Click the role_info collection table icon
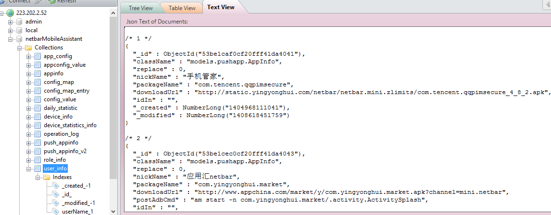The height and width of the screenshot is (215, 551). pos(38,160)
